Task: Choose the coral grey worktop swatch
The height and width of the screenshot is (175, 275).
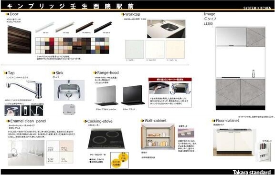Action: tap(135, 49)
